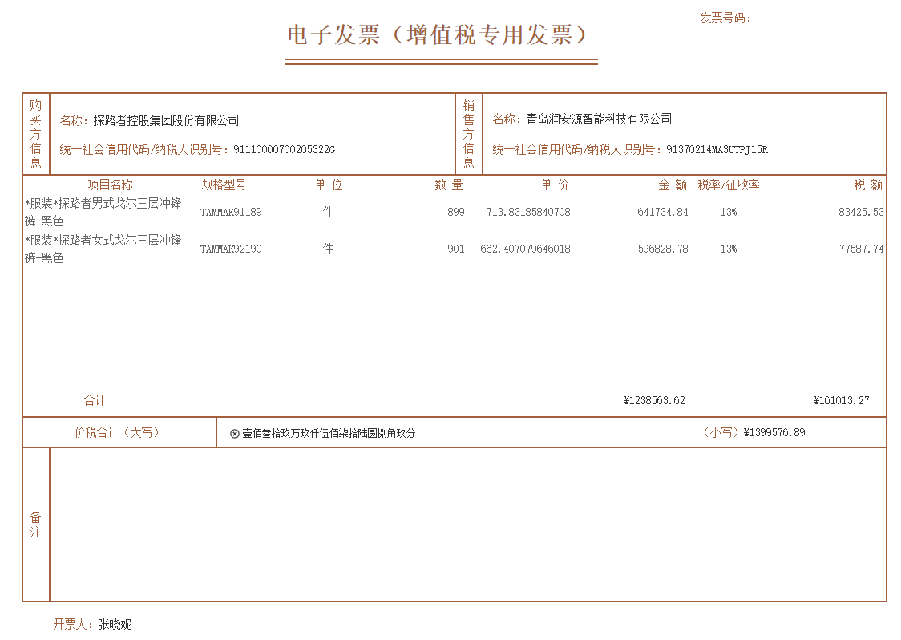This screenshot has height=640, width=901.
Task: Select seller tax ID 91370214MA3UTPJ15R
Action: pyautogui.click(x=717, y=150)
